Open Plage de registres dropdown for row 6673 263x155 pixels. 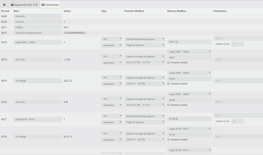point(145,45)
